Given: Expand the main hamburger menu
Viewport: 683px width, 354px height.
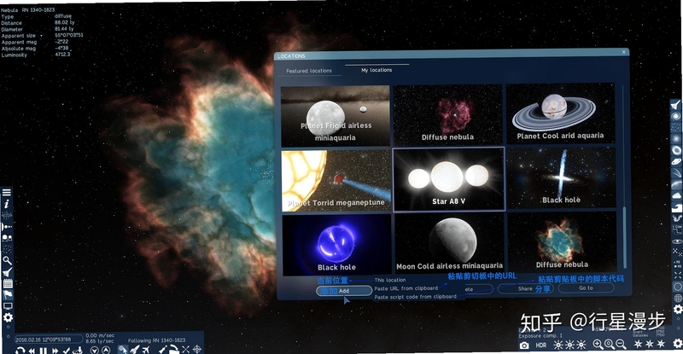Looking at the screenshot, I should click(x=7, y=192).
